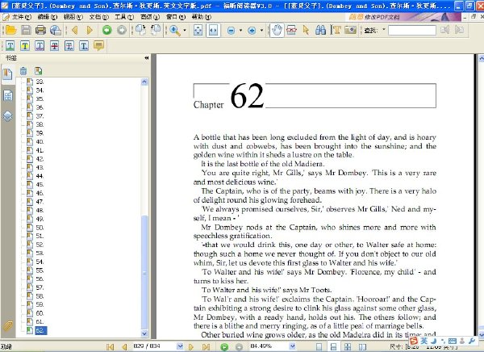The image size is (484, 352).
Task: Find next search result
Action: [459, 30]
